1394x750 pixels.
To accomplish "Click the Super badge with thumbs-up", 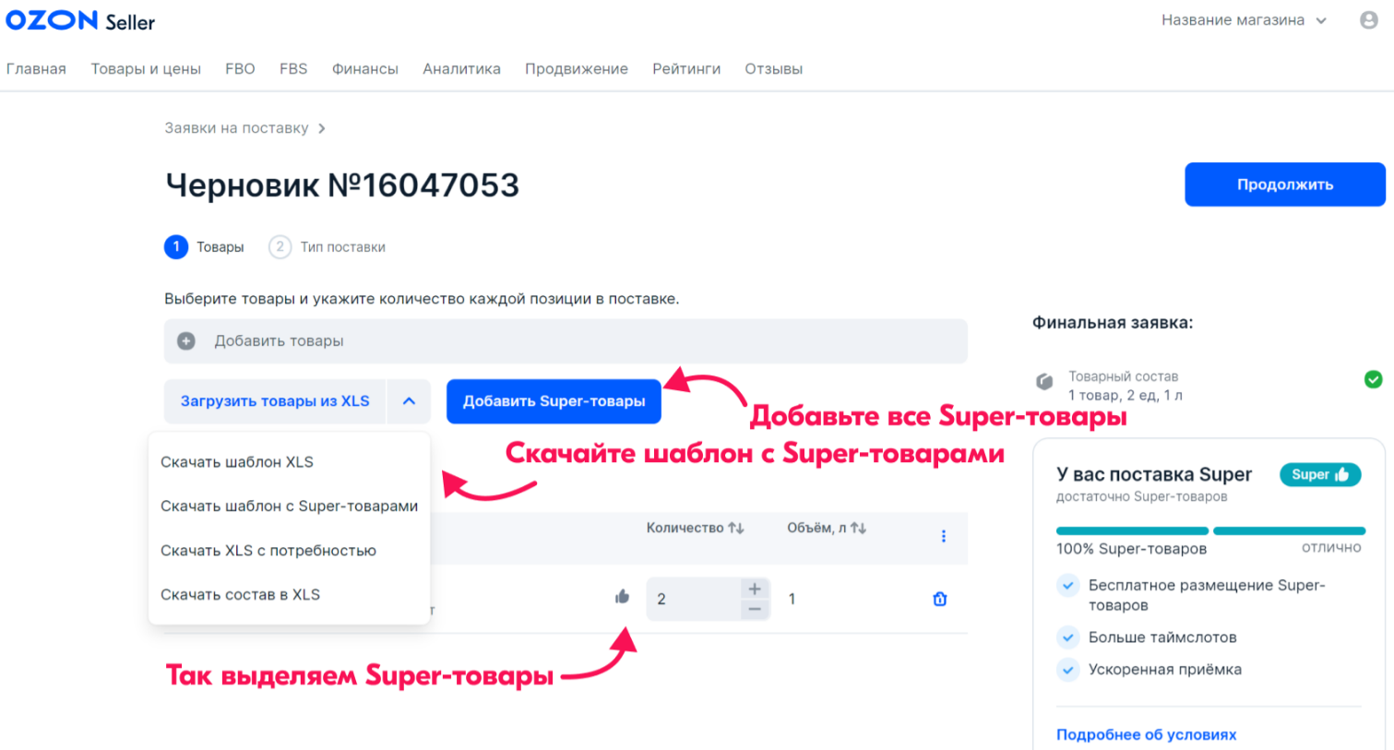I will coord(1320,474).
